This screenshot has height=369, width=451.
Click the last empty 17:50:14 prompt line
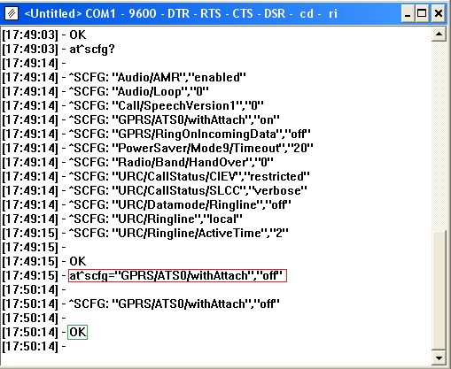(x=34, y=346)
